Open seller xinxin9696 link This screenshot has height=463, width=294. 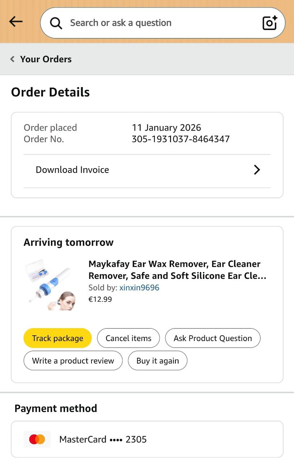[x=139, y=288]
